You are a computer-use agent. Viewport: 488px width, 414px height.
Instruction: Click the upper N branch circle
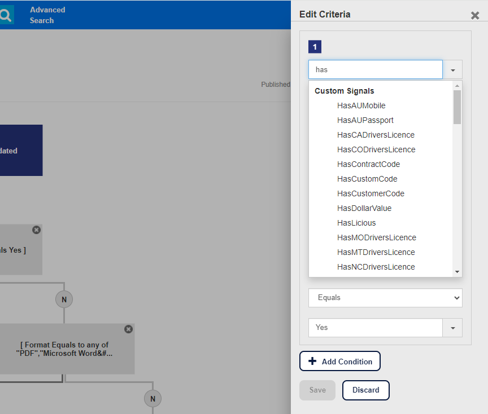(64, 300)
